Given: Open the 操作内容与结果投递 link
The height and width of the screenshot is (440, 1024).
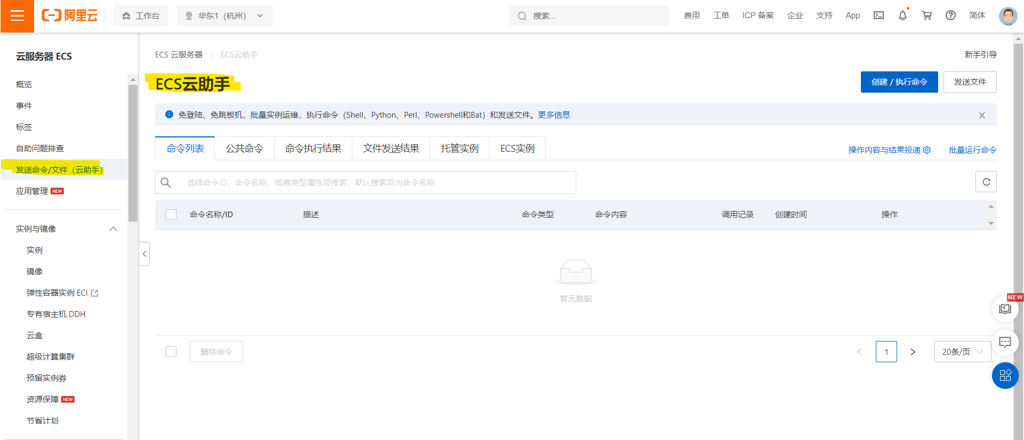Looking at the screenshot, I should point(884,150).
